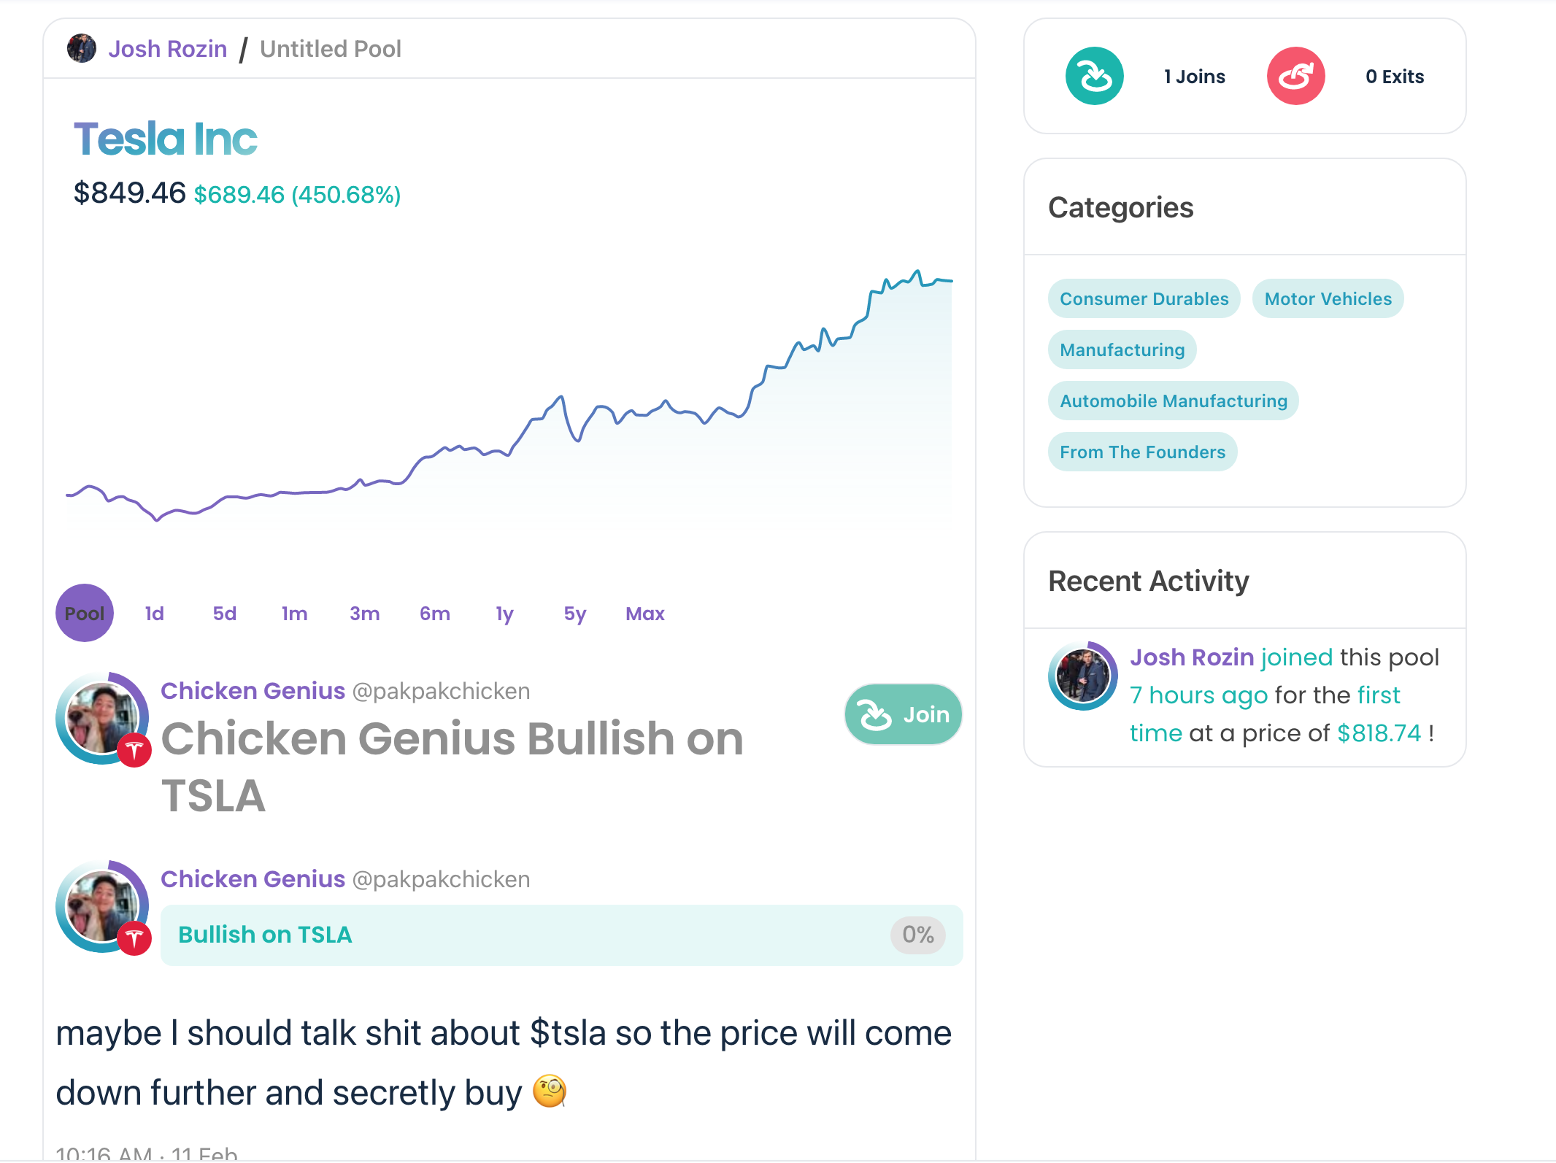Switch chart to 5d range

(x=225, y=614)
